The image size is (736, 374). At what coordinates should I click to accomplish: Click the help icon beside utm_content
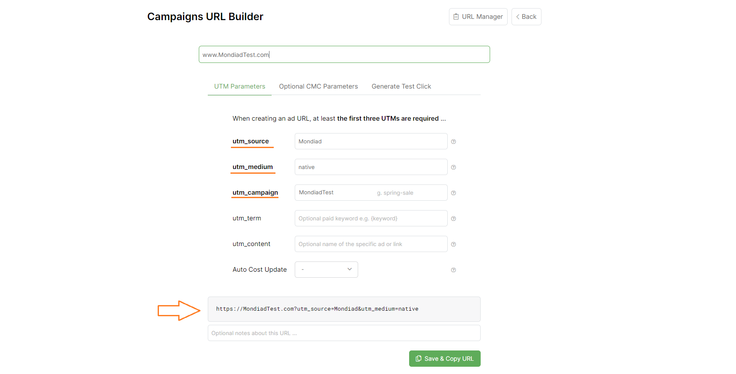[x=453, y=244]
